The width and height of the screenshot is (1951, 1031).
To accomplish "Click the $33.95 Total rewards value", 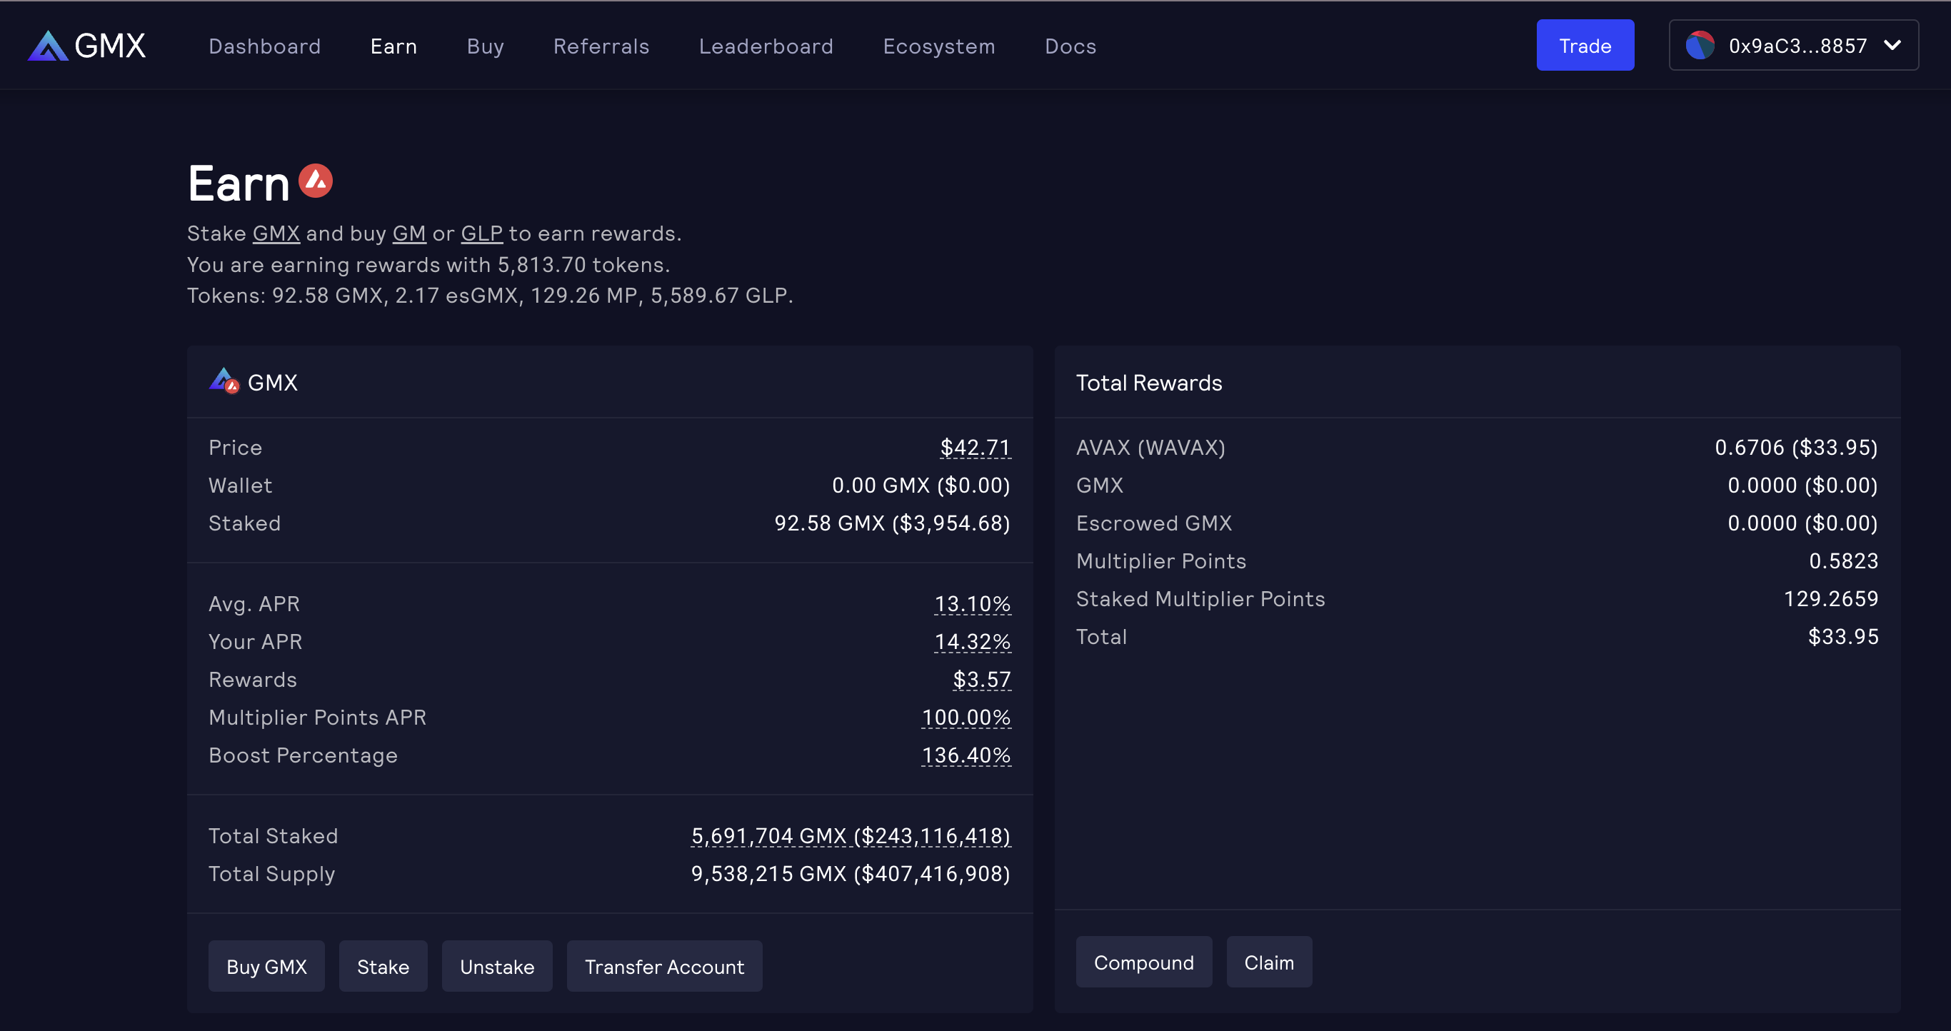I will (1842, 636).
